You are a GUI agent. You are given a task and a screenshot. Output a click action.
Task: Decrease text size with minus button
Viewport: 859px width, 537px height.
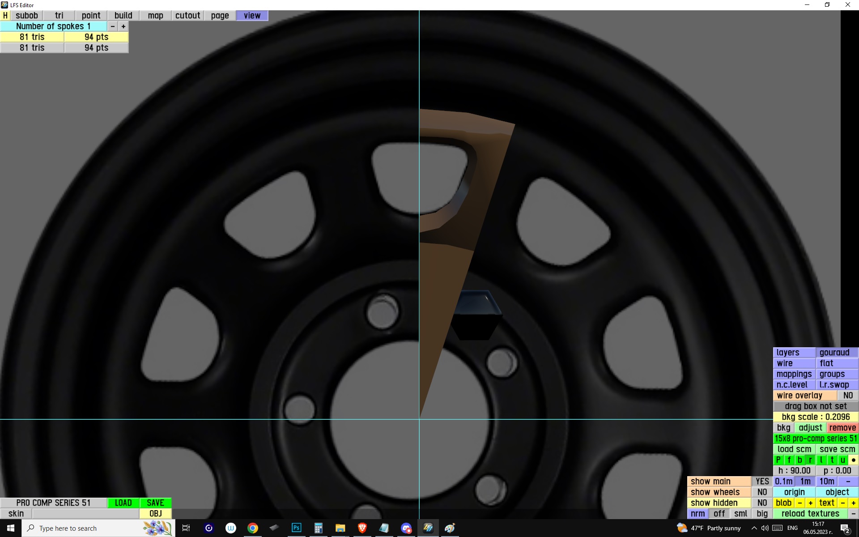(842, 503)
